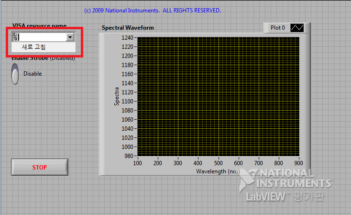This screenshot has height=215, width=351.
Task: Toggle the Enable Strobe switch
Action: pyautogui.click(x=15, y=74)
